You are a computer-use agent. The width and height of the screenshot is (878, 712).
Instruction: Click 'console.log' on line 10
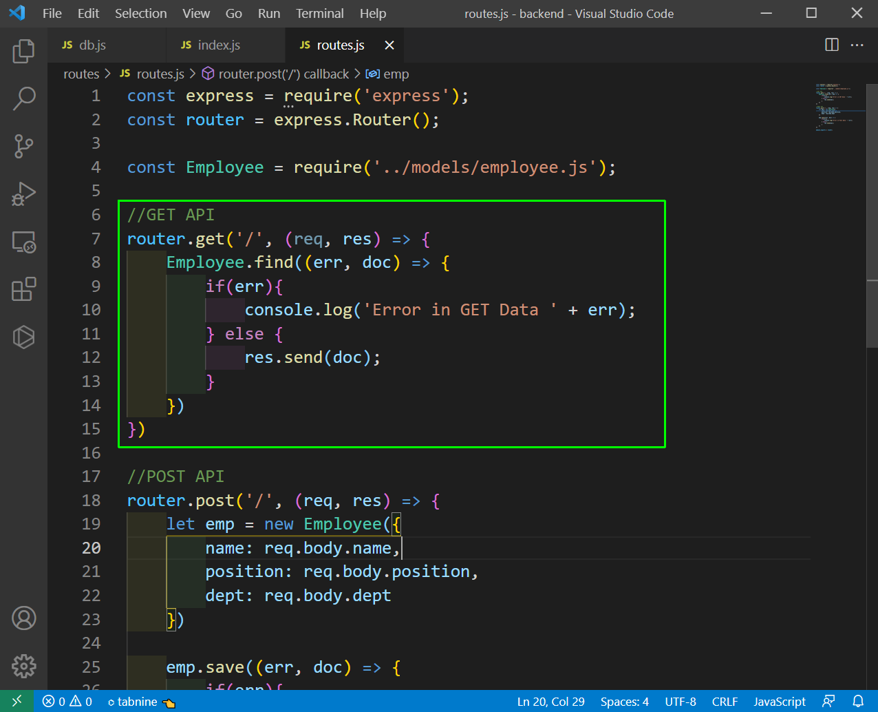[299, 310]
